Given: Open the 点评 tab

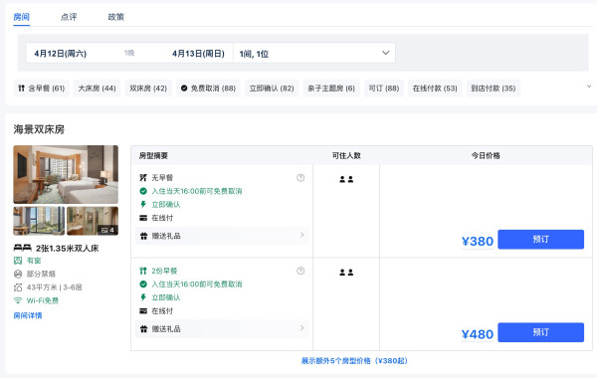Looking at the screenshot, I should point(69,17).
